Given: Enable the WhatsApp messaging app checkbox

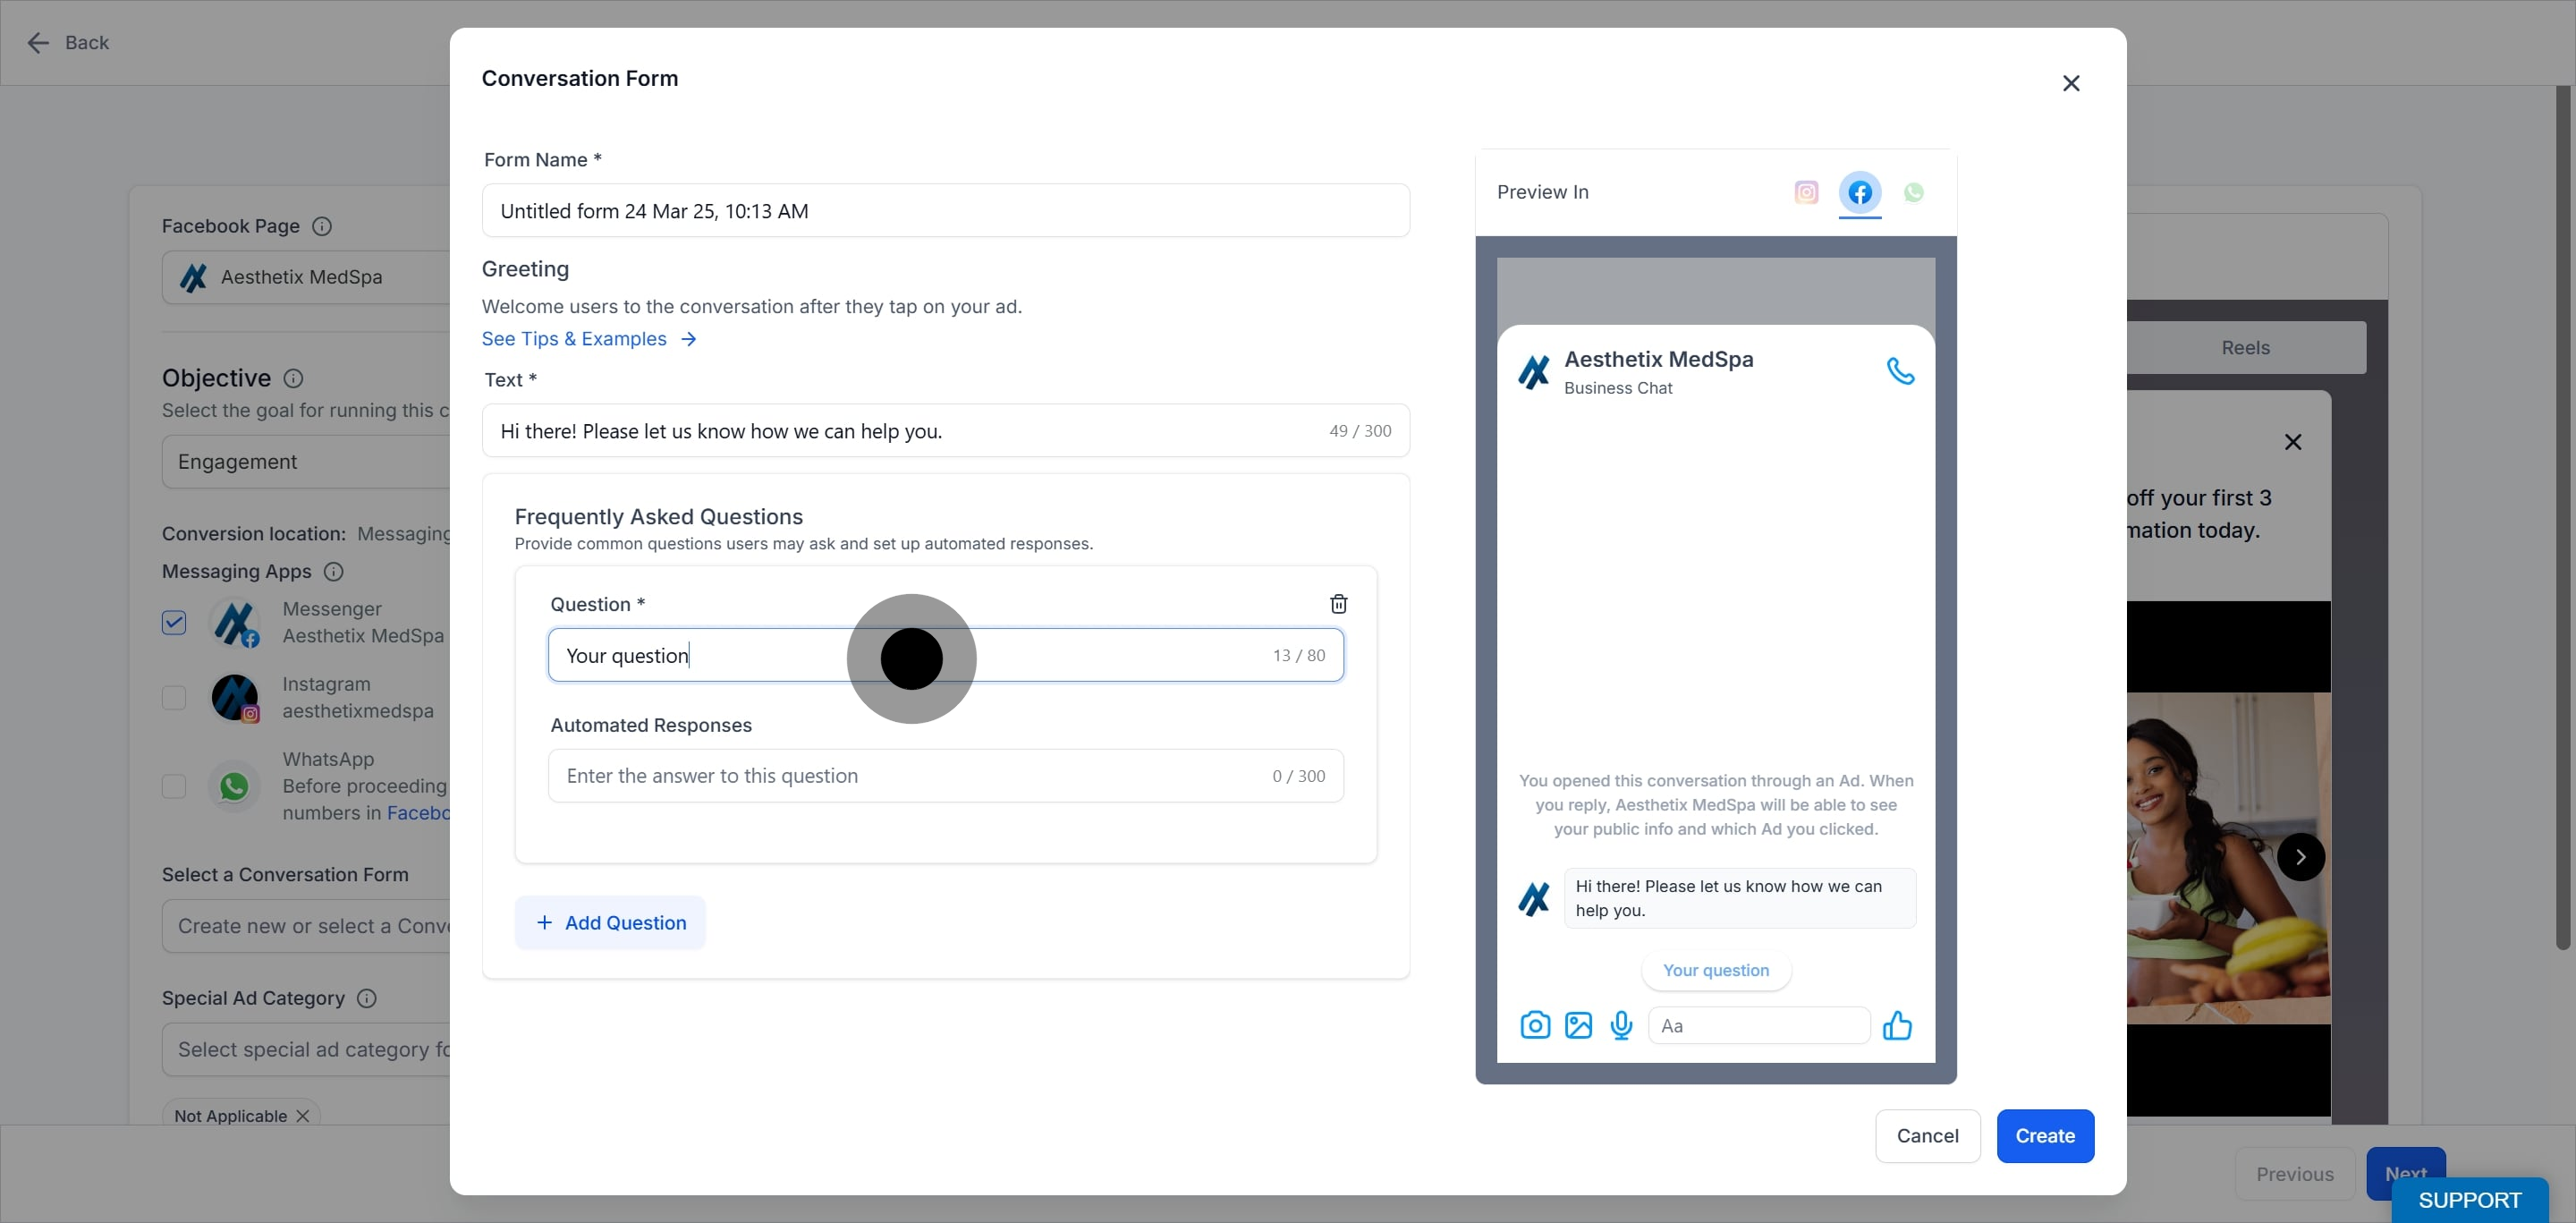Looking at the screenshot, I should coord(174,786).
